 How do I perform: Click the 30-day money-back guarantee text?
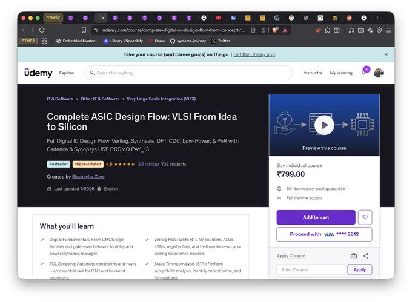coord(315,189)
